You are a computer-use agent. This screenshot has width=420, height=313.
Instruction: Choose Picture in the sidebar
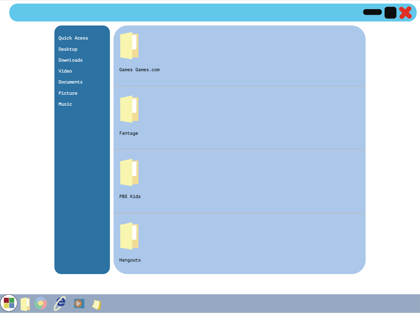68,93
